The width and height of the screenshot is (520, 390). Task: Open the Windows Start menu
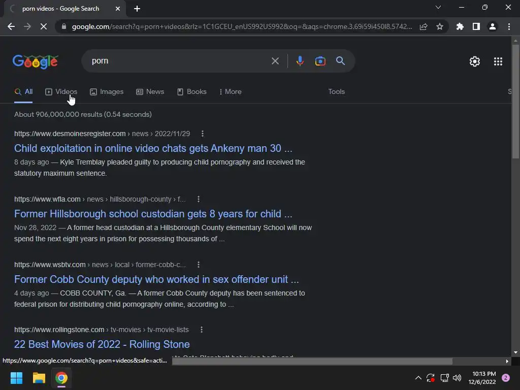click(16, 378)
